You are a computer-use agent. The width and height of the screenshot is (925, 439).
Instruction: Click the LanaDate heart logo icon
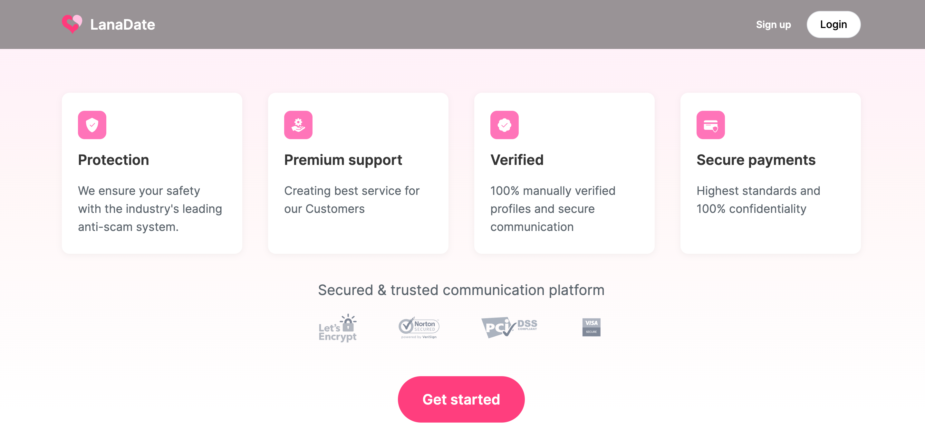72,24
